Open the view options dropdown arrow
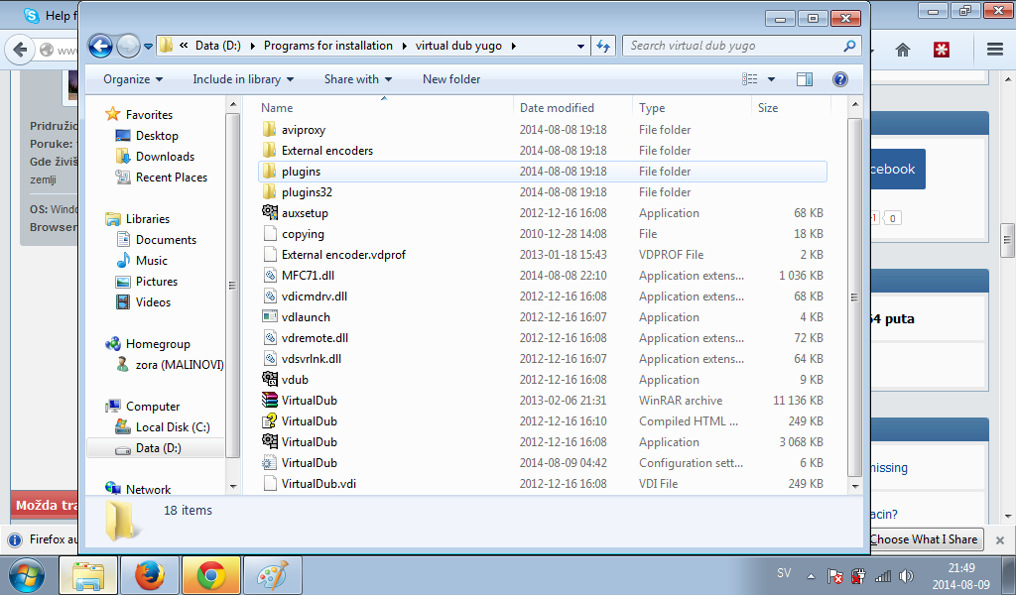Image resolution: width=1016 pixels, height=595 pixels. [x=771, y=79]
